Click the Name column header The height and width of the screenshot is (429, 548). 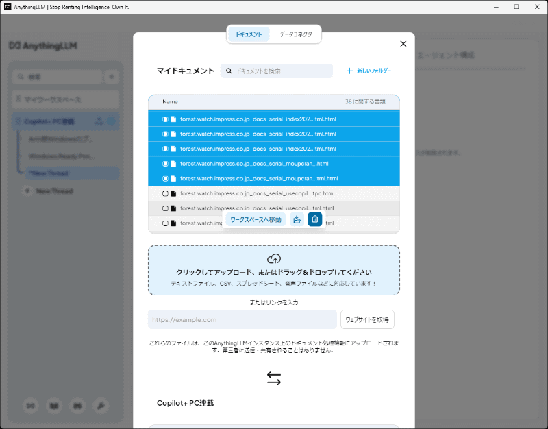pos(170,101)
